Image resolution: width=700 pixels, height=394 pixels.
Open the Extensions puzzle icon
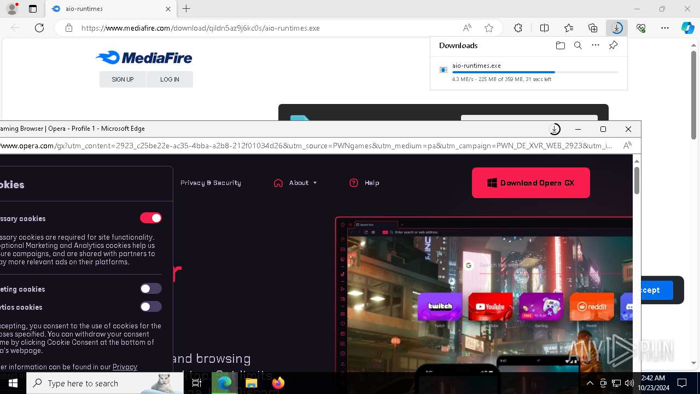tap(518, 28)
